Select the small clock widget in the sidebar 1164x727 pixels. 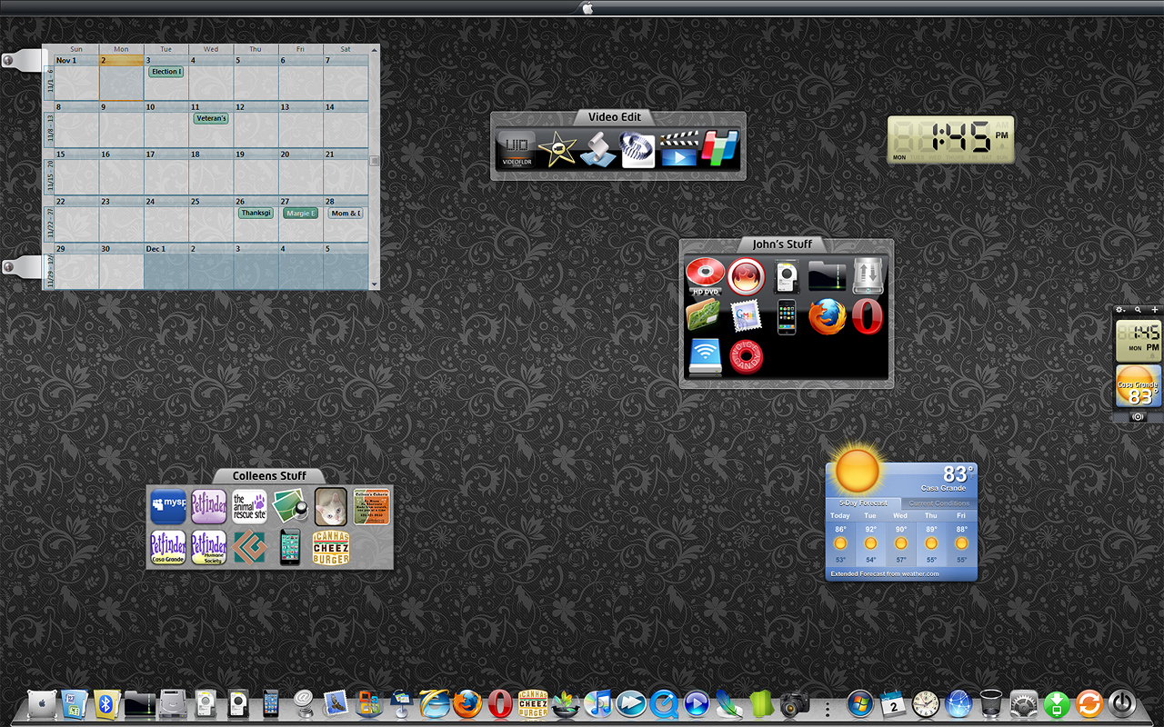click(1139, 341)
